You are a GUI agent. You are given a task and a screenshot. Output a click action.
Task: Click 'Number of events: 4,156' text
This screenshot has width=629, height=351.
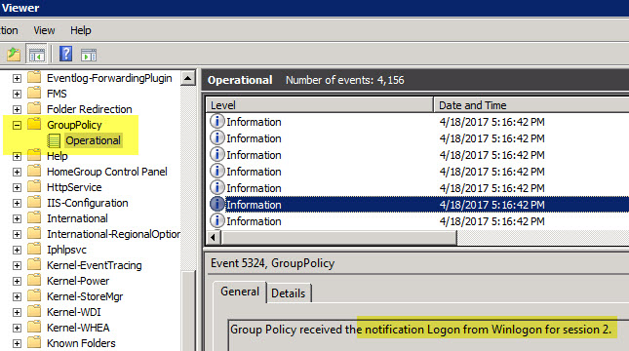(345, 80)
